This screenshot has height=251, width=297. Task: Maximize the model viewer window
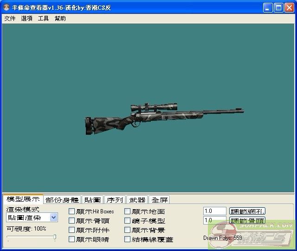(278, 8)
